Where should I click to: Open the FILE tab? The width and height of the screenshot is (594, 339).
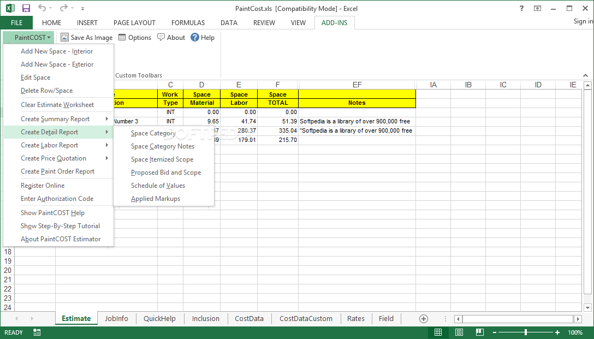pyautogui.click(x=16, y=23)
